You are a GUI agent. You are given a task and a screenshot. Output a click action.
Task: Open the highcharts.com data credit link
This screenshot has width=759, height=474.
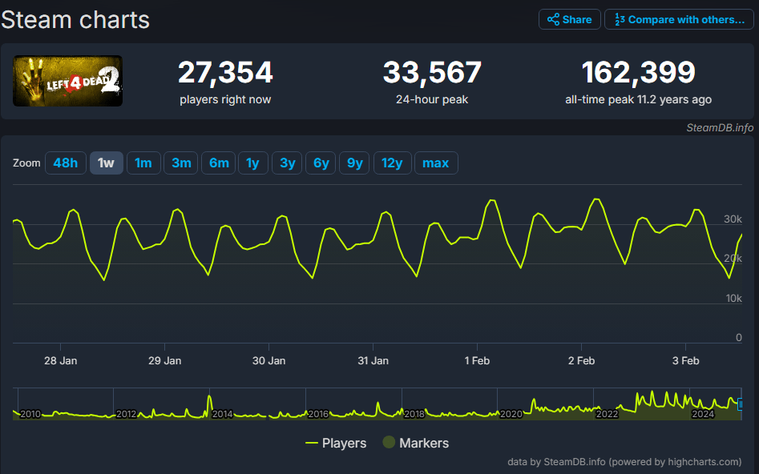[624, 462]
